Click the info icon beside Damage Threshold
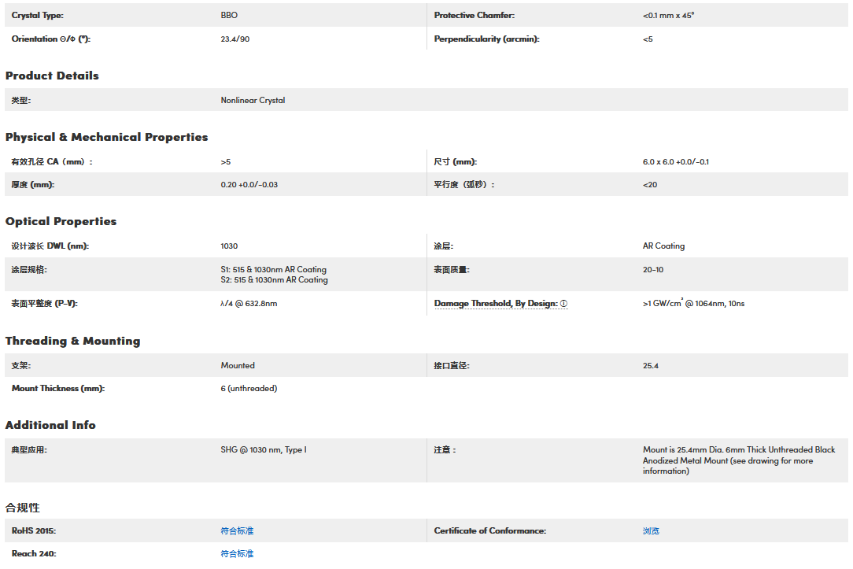Viewport: 853px width, 569px height. (563, 304)
